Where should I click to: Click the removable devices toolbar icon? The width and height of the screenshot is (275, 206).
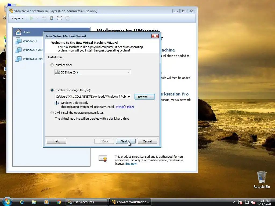click(x=52, y=18)
